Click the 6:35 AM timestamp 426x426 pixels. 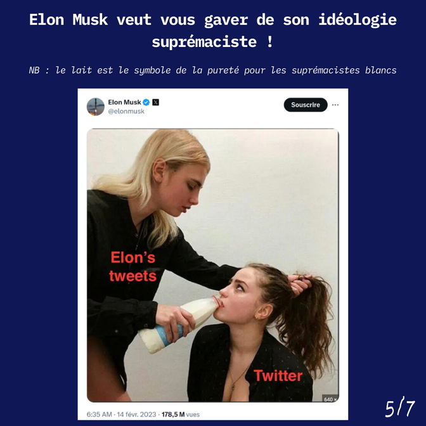pos(99,415)
